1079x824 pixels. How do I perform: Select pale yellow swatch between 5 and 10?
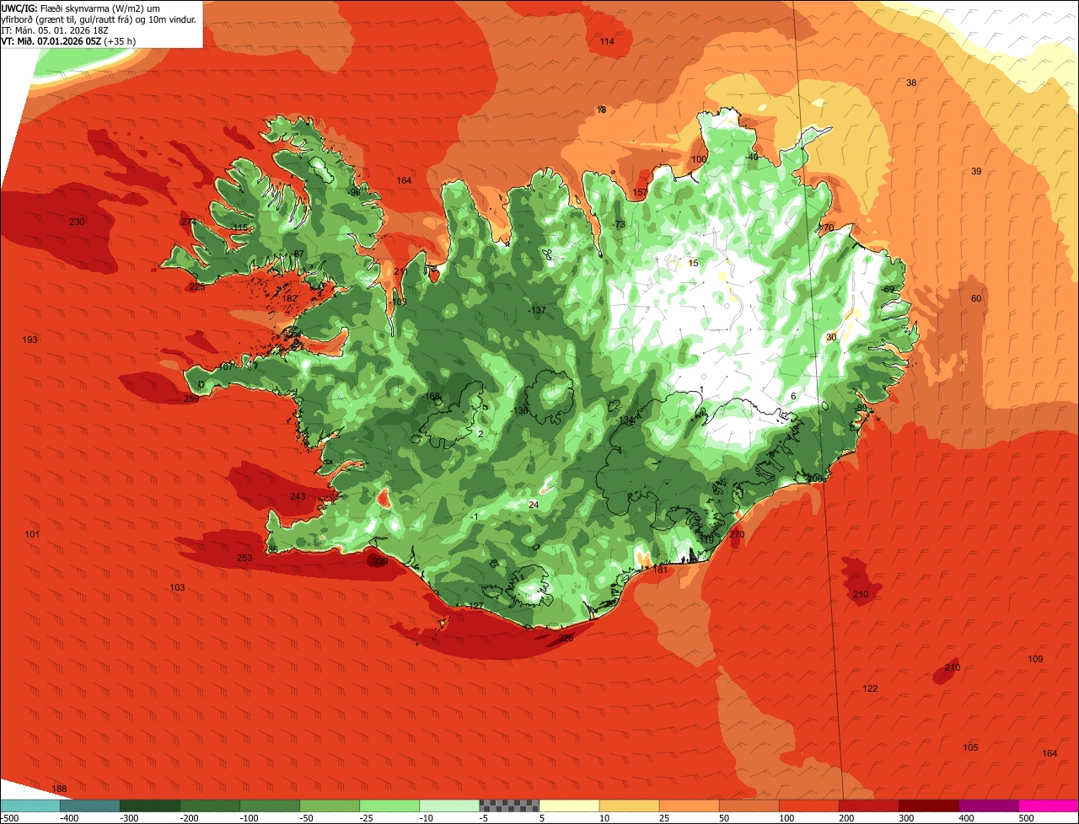pyautogui.click(x=569, y=805)
